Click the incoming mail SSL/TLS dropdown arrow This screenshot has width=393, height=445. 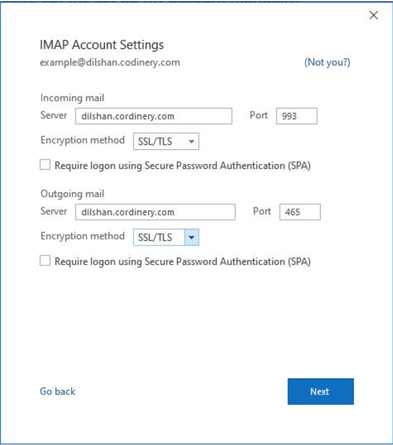191,142
